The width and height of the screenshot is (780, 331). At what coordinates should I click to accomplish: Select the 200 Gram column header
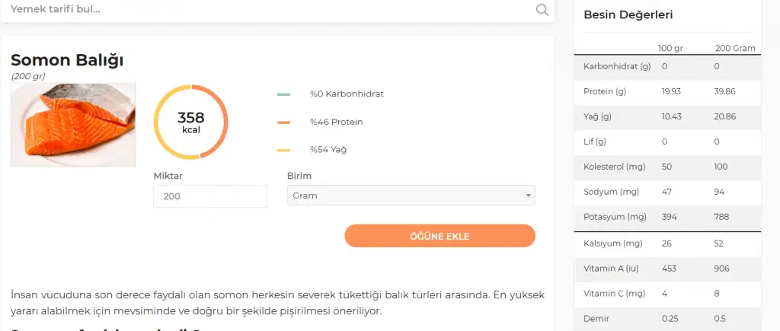pos(734,48)
